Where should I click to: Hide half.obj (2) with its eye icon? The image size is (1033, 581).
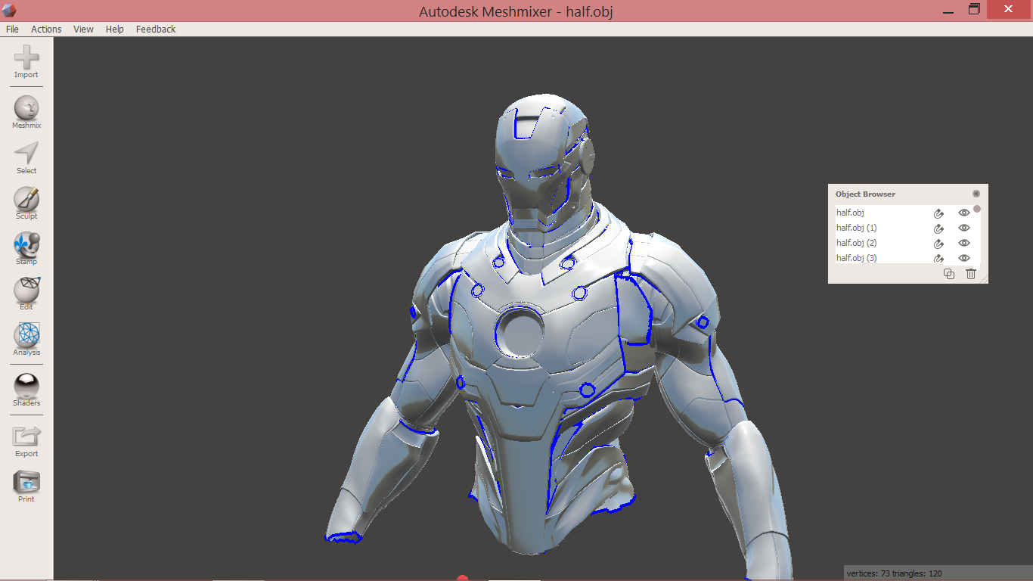pyautogui.click(x=964, y=243)
